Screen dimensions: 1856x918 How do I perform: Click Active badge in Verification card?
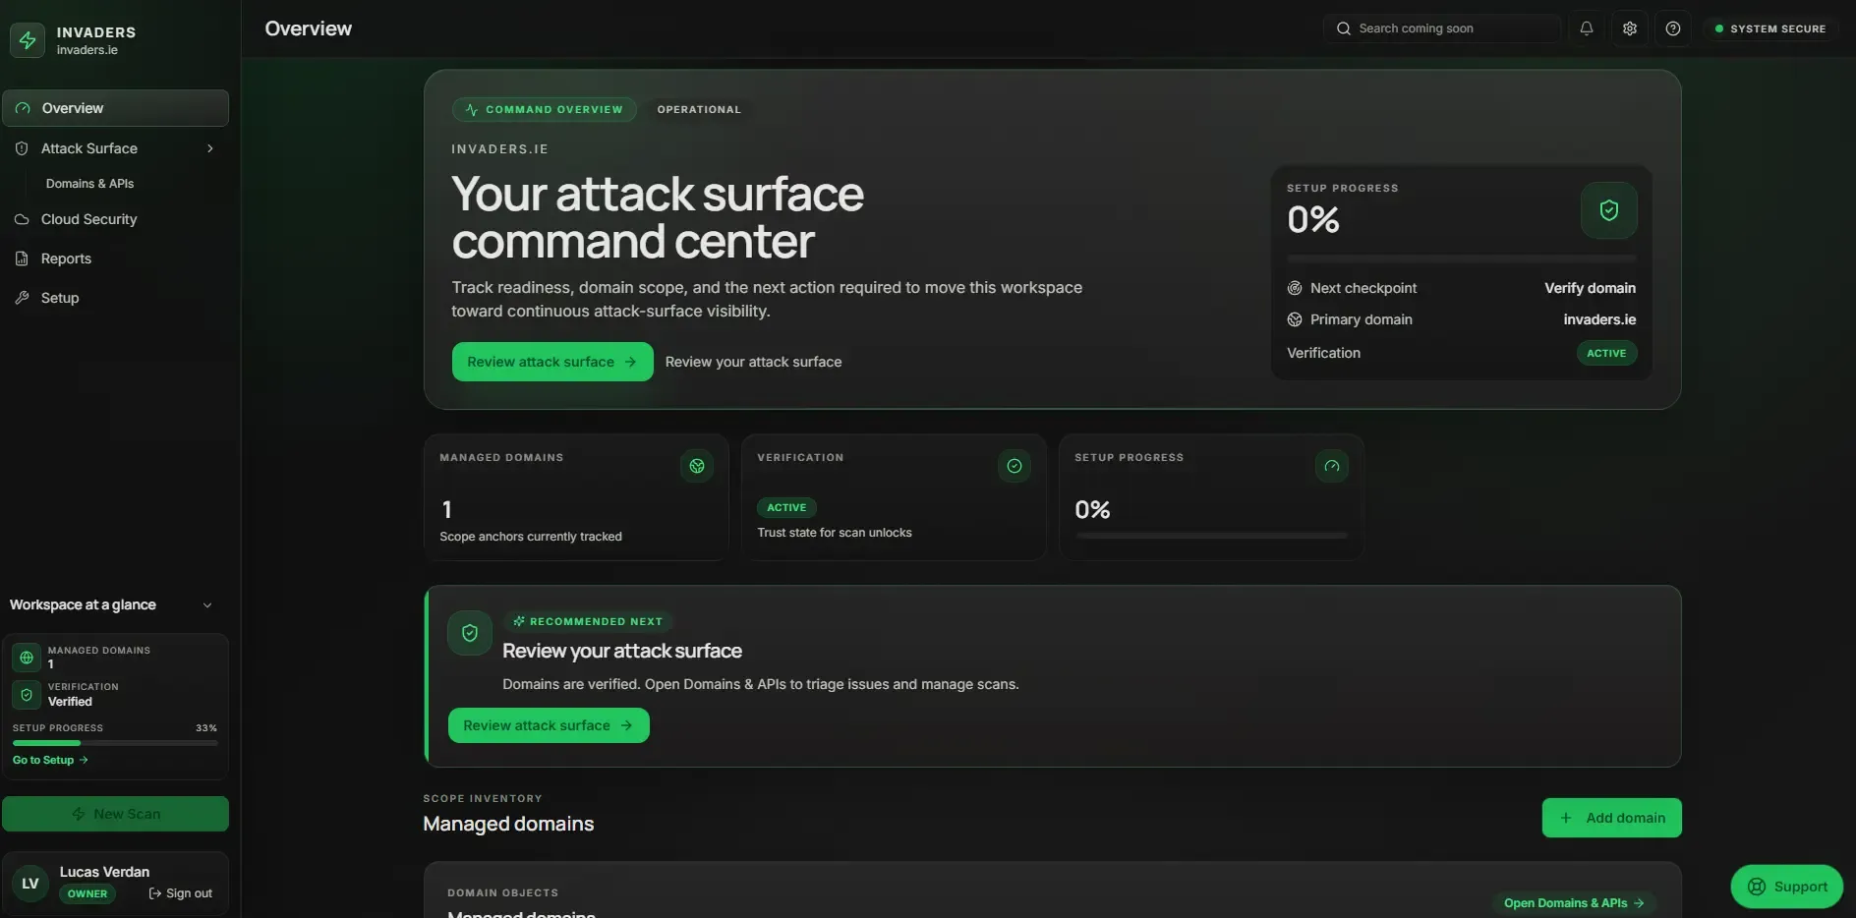coord(786,507)
